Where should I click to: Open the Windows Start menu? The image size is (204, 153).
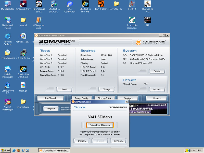[6, 150]
